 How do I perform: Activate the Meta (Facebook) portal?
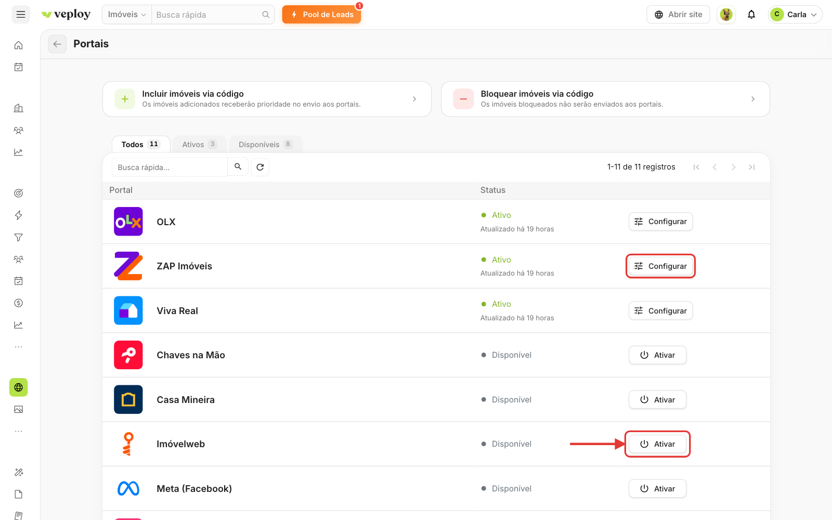coord(657,489)
